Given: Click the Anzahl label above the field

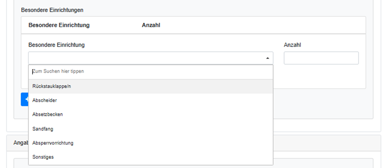Looking at the screenshot, I should [x=292, y=45].
